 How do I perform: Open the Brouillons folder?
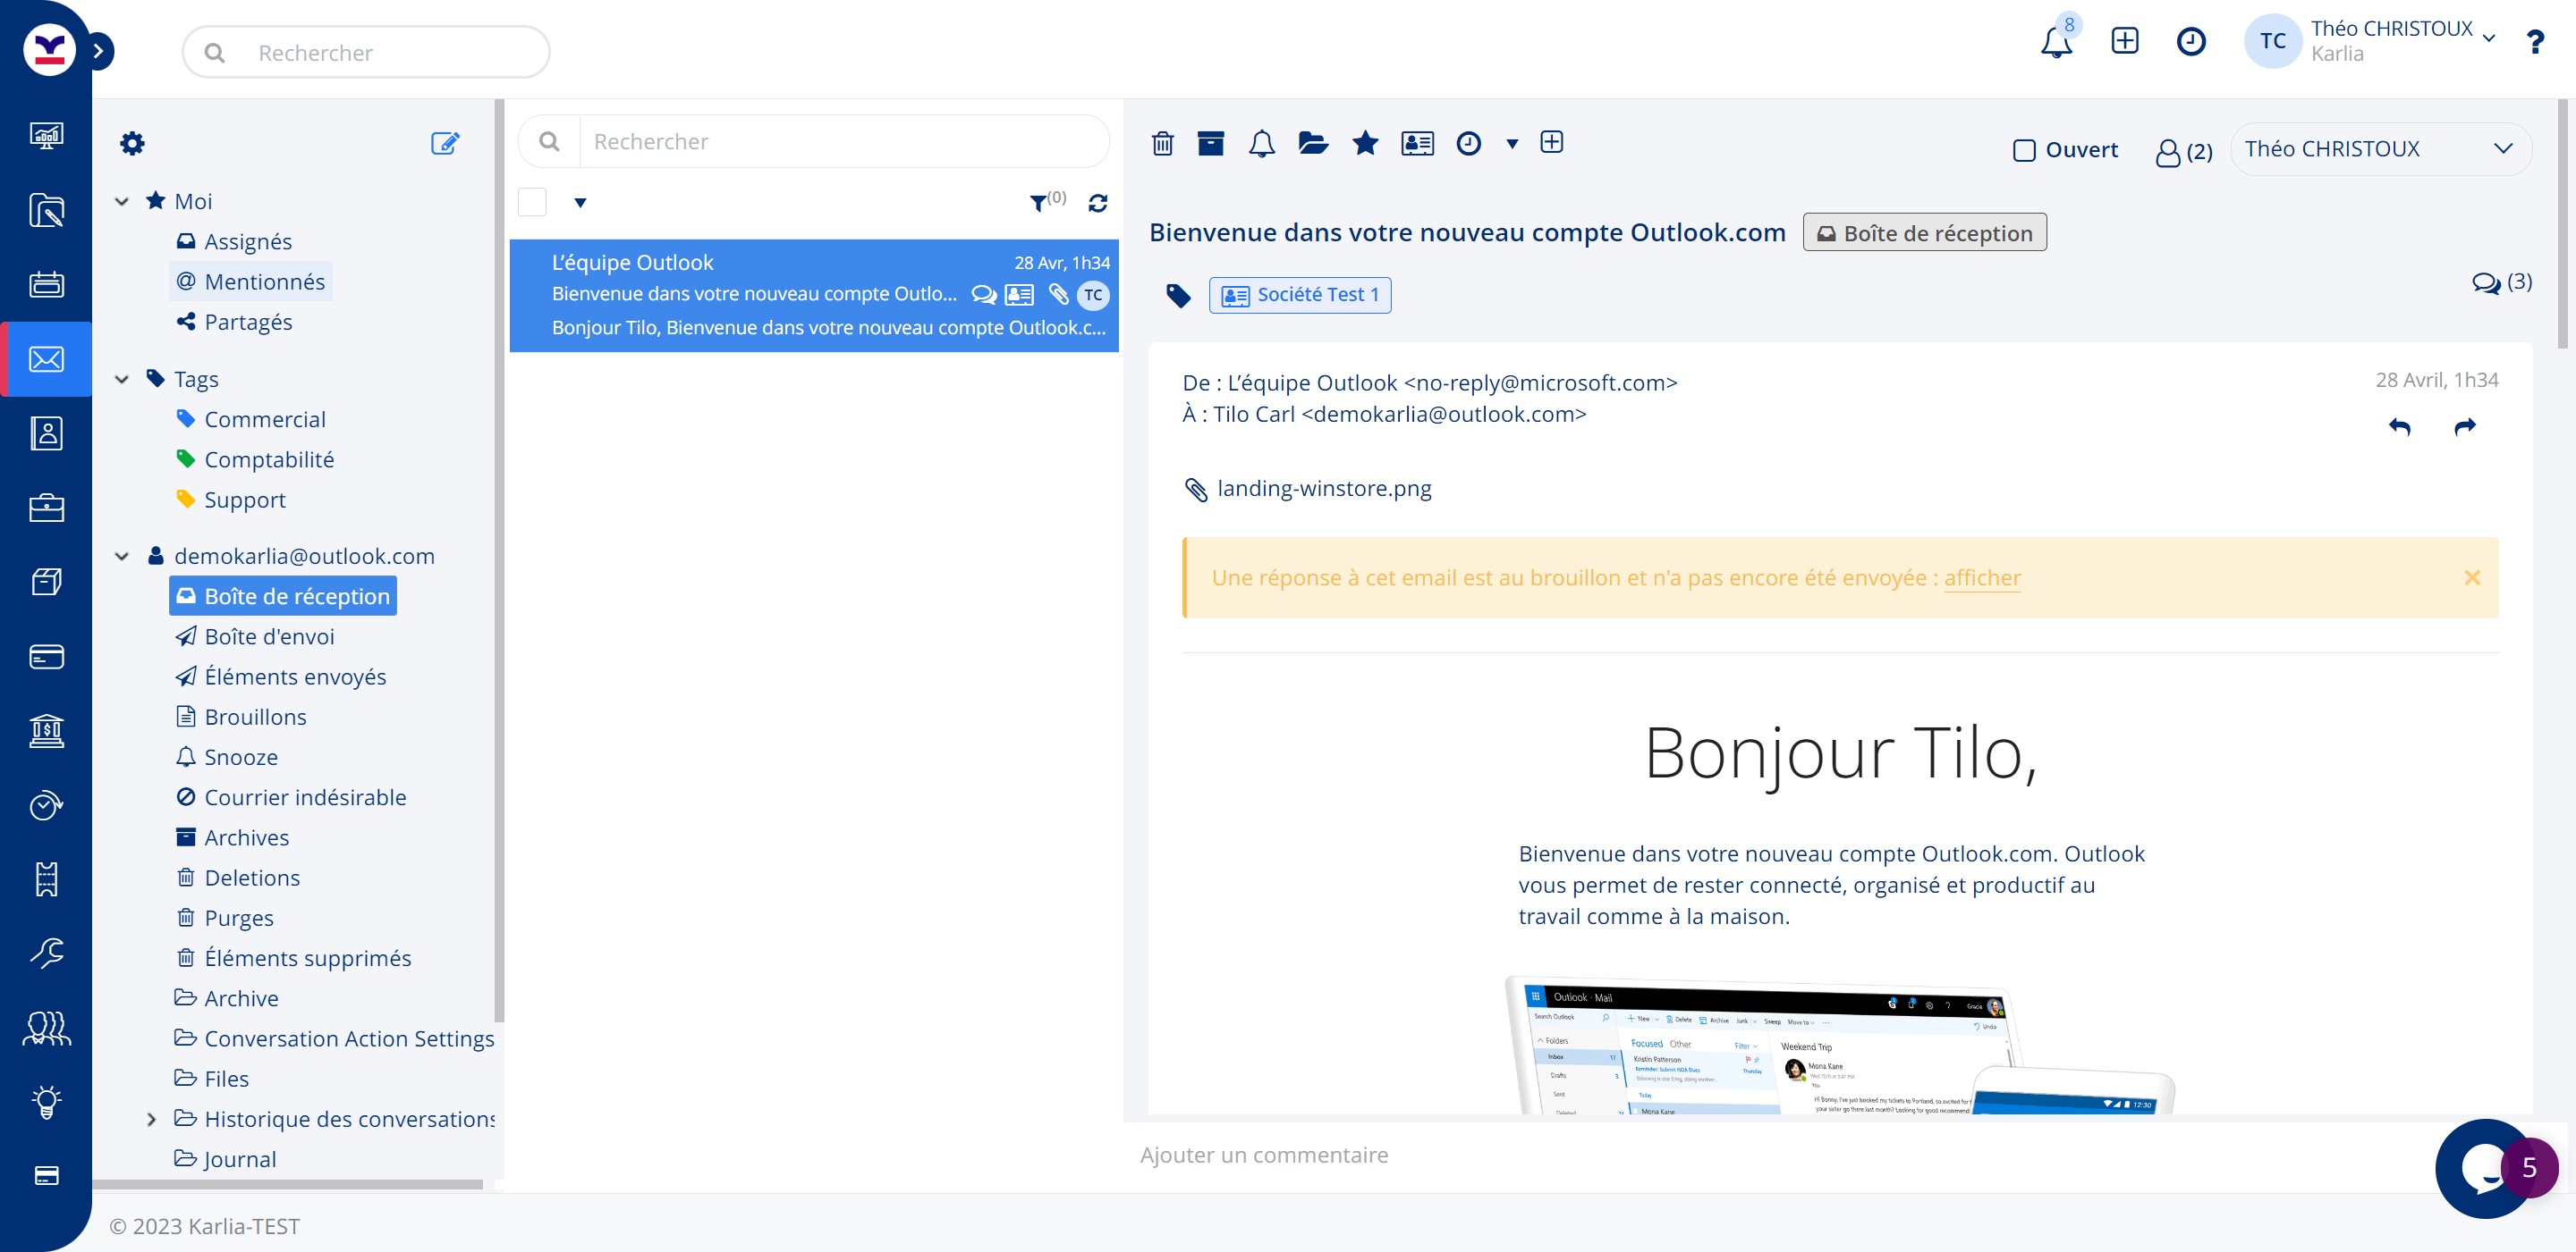255,717
